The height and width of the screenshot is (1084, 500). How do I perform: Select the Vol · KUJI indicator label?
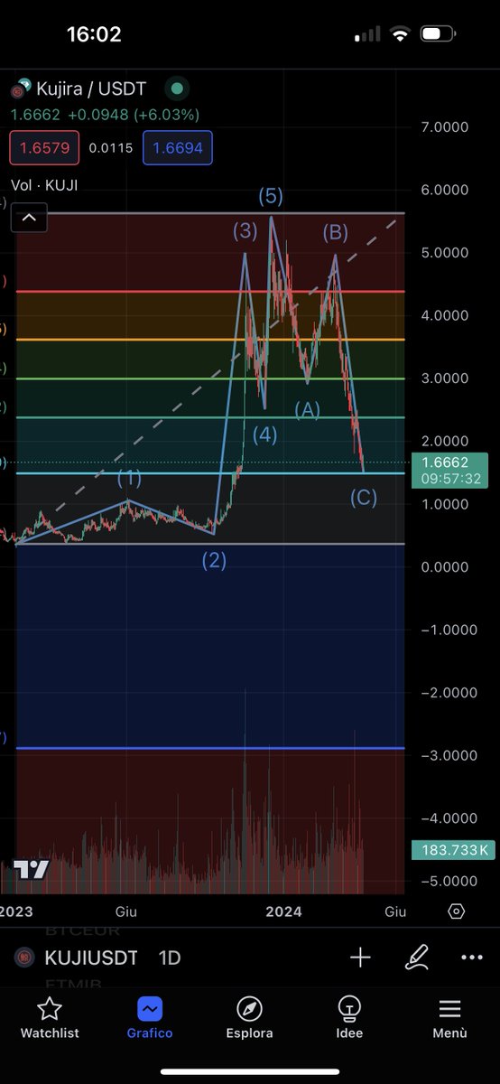44,185
